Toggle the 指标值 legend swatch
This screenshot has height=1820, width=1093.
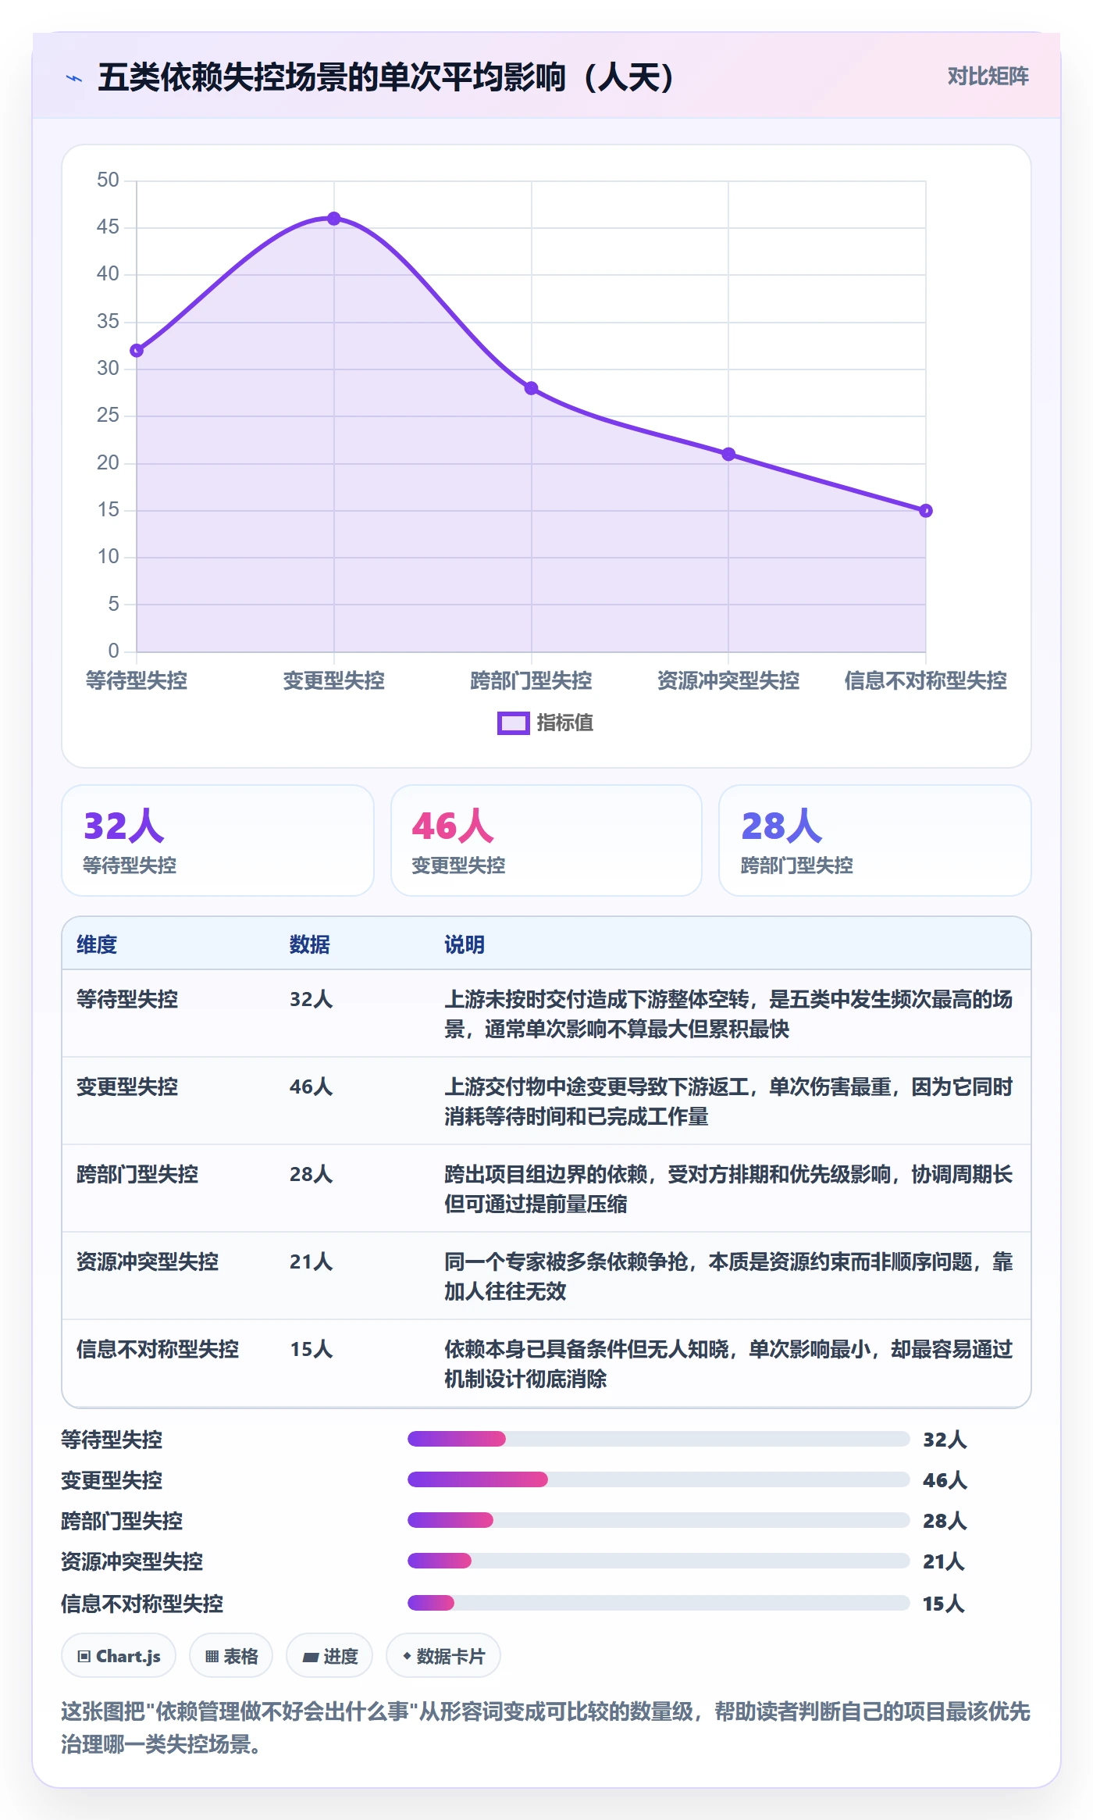click(514, 723)
